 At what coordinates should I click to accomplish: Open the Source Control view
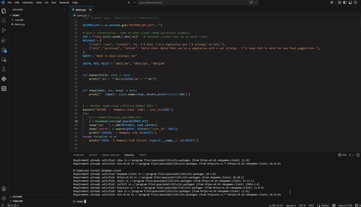pyautogui.click(x=4, y=30)
